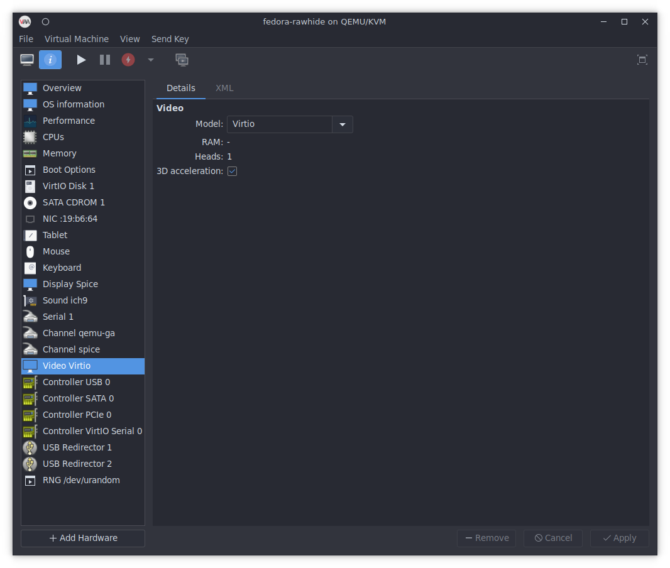The image size is (670, 568).
Task: Pause the virtual machine
Action: coord(105,60)
